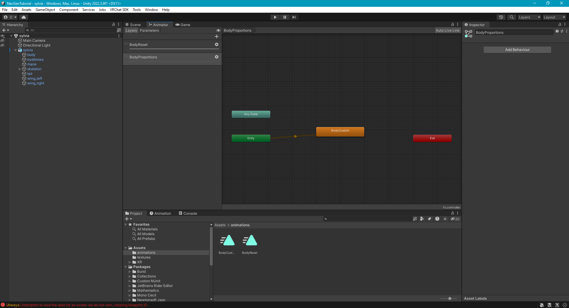Open the BodyReset animation clip
569x308 pixels.
(x=250, y=244)
